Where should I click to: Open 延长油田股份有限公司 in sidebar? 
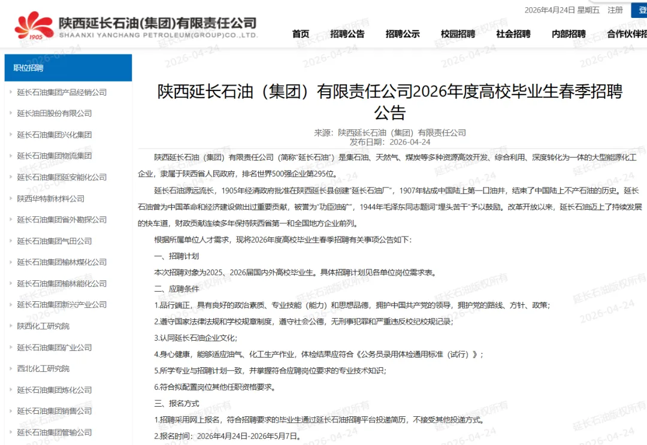pyautogui.click(x=54, y=113)
